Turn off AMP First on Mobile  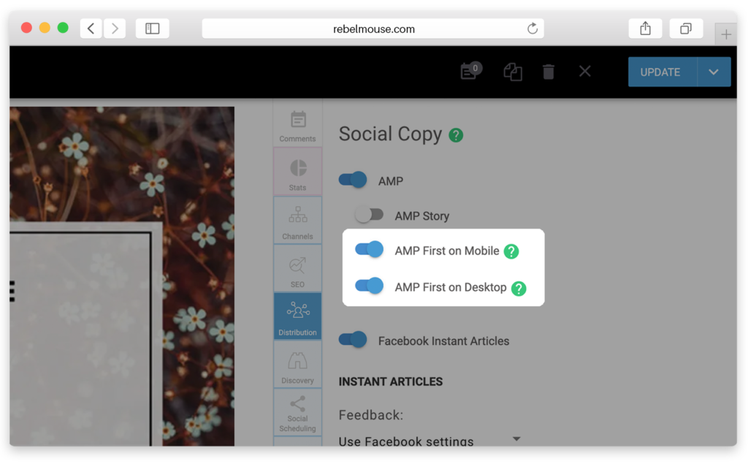coord(369,249)
